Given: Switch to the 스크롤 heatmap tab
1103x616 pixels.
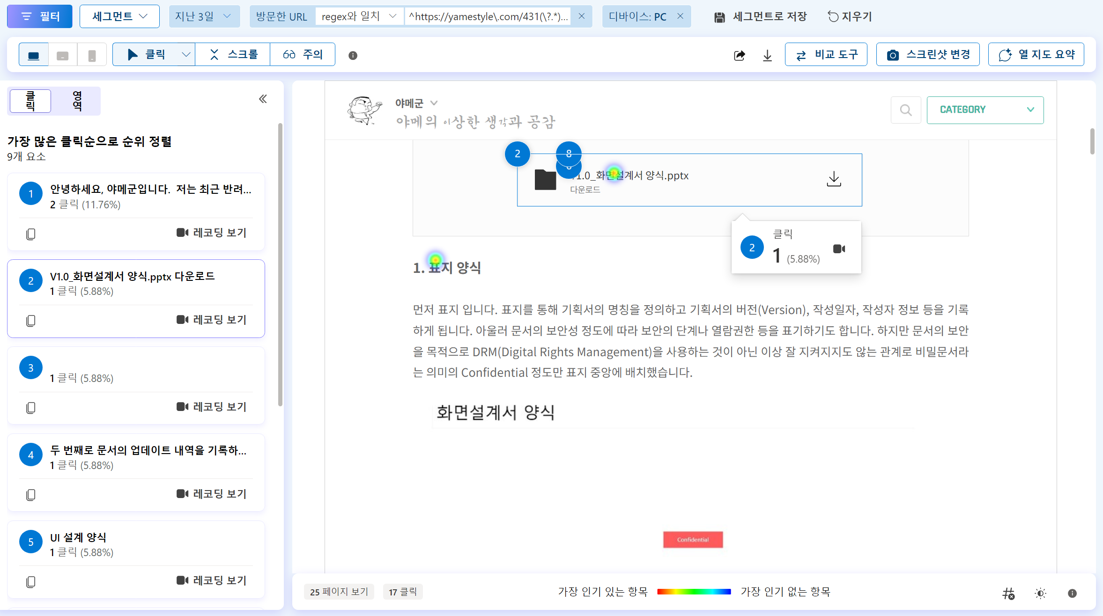Looking at the screenshot, I should tap(233, 54).
